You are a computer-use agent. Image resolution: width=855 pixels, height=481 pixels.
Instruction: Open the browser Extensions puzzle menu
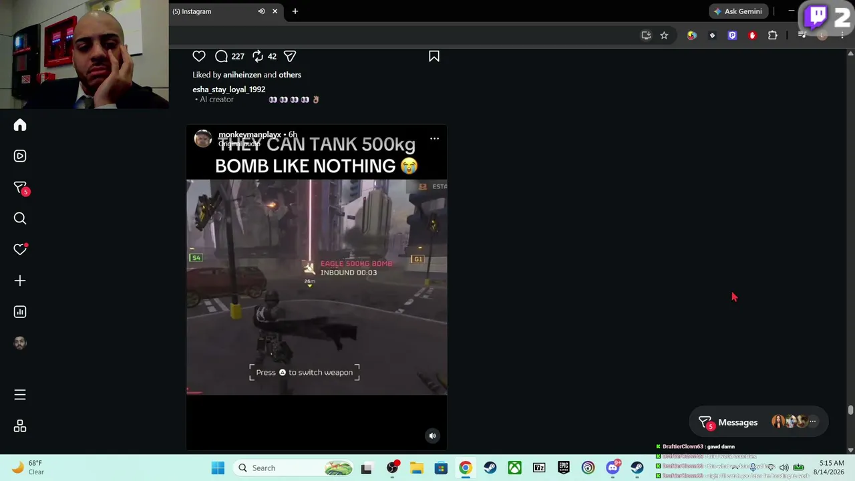tap(773, 35)
